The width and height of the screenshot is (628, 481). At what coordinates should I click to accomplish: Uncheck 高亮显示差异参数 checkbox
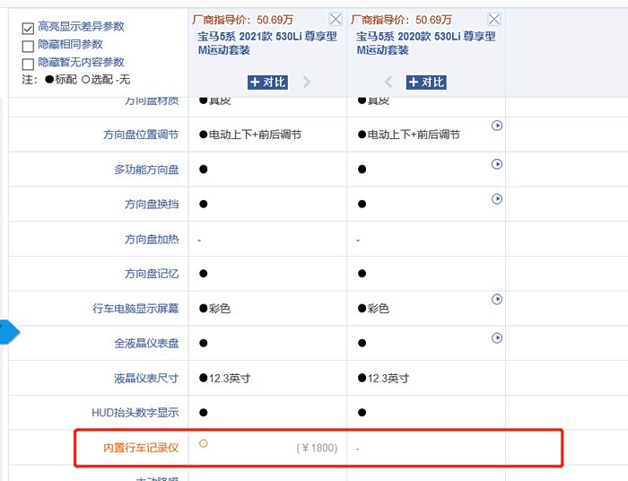click(x=28, y=28)
